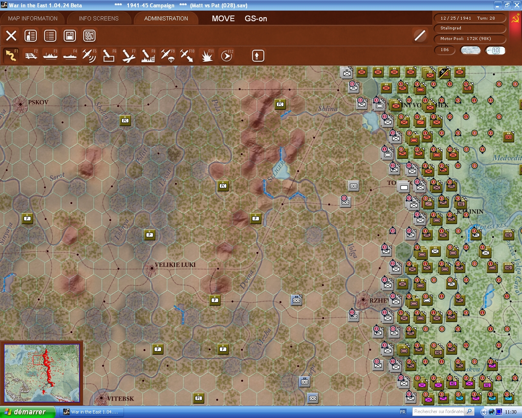The height and width of the screenshot is (418, 522).
Task: Click the Motor Pool 172K (98K) readout
Action: (x=469, y=39)
